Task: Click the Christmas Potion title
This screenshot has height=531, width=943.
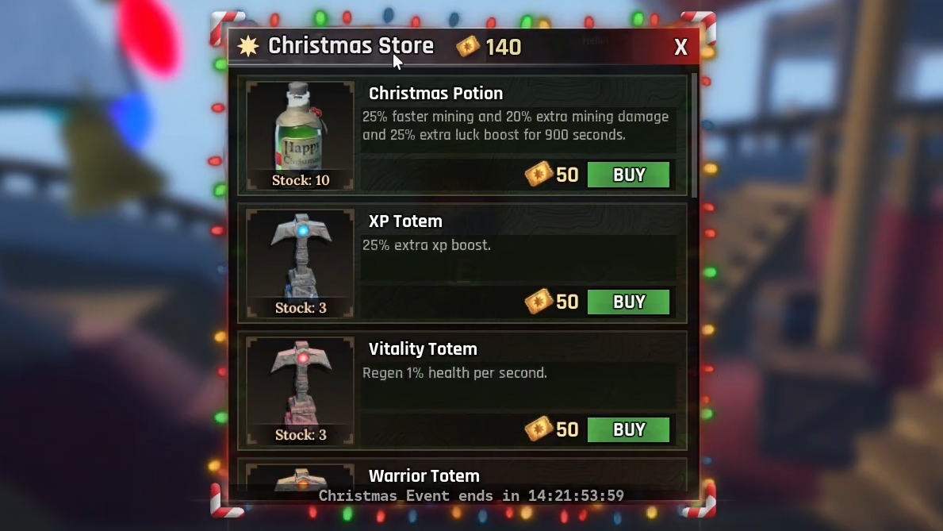Action: click(x=435, y=94)
